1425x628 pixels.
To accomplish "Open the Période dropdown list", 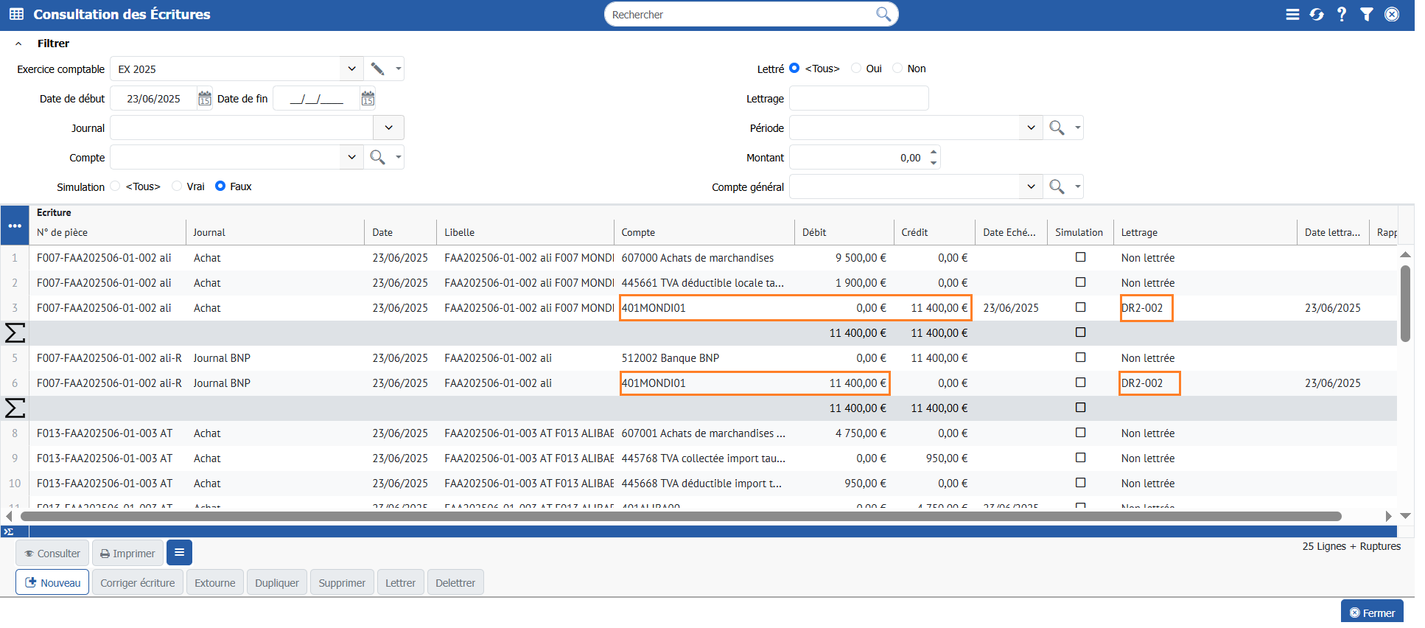I will point(1031,128).
